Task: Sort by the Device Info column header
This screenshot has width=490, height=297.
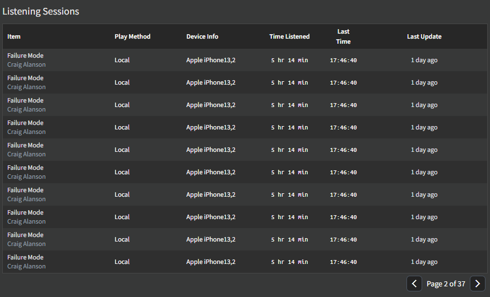Action: pos(202,36)
